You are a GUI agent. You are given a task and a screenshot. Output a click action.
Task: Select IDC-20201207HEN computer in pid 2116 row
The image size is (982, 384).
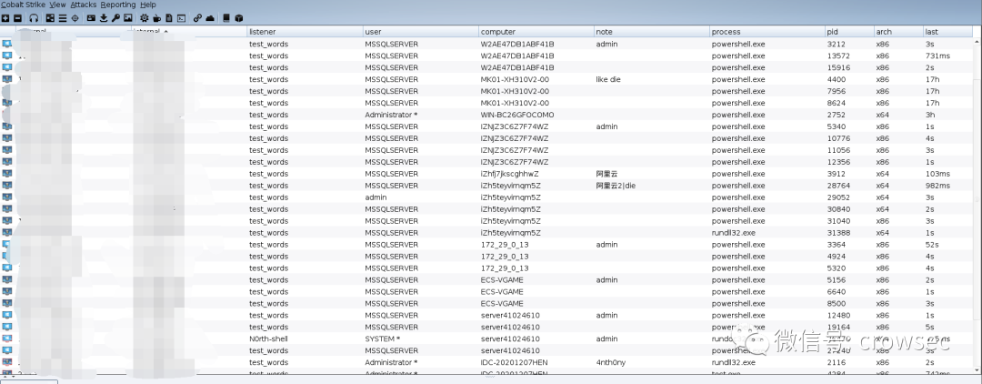click(x=514, y=362)
